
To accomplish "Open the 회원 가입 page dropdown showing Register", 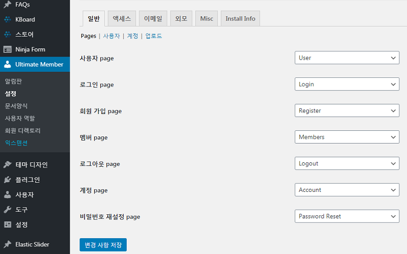I will [347, 110].
